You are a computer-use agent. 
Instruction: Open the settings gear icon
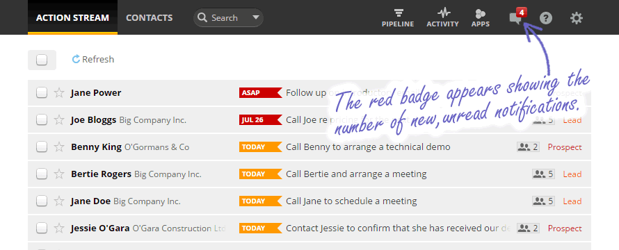[x=577, y=18]
